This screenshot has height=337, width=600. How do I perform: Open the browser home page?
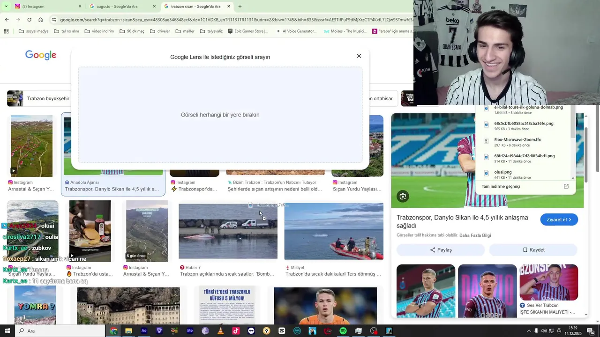[41, 20]
